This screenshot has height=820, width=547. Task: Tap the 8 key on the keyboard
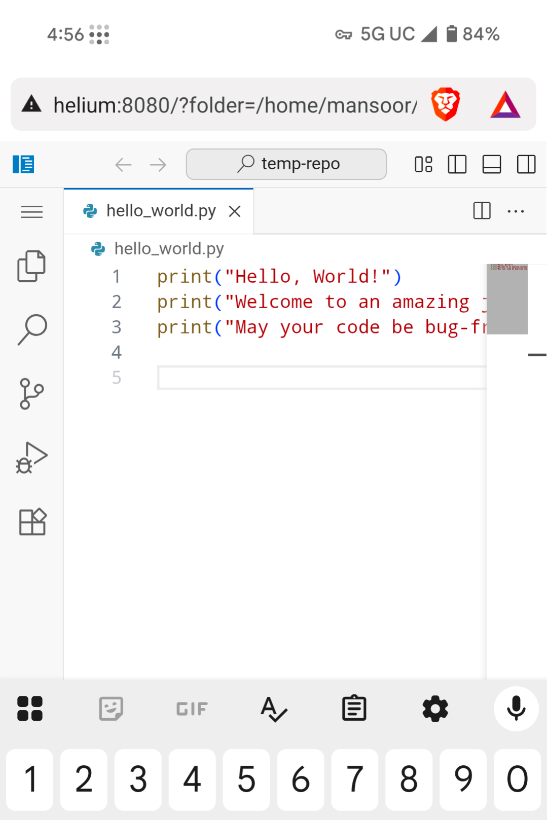pyautogui.click(x=409, y=779)
